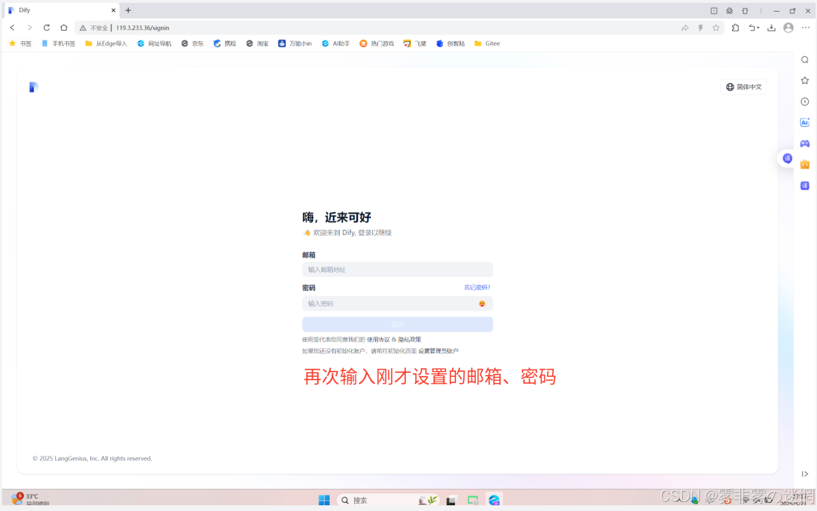Open the 万能小in bookmark
The image size is (817, 511).
tap(295, 44)
